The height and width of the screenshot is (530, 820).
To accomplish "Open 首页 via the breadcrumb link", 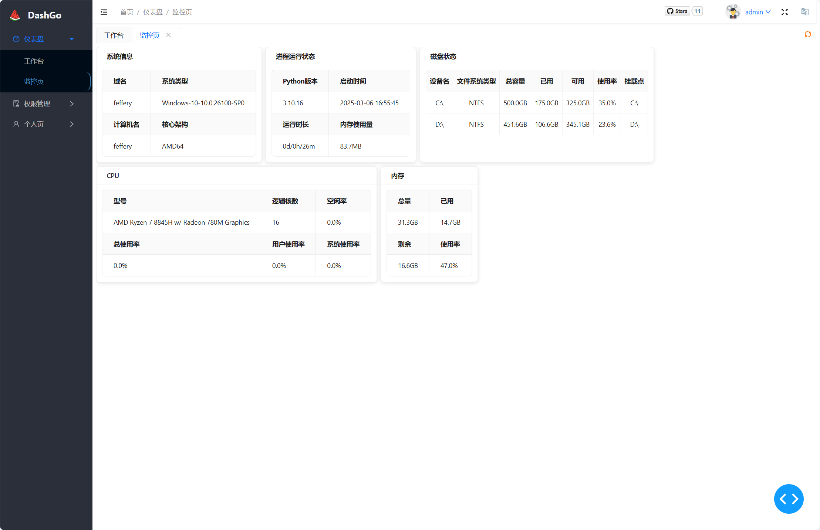I will tap(126, 12).
